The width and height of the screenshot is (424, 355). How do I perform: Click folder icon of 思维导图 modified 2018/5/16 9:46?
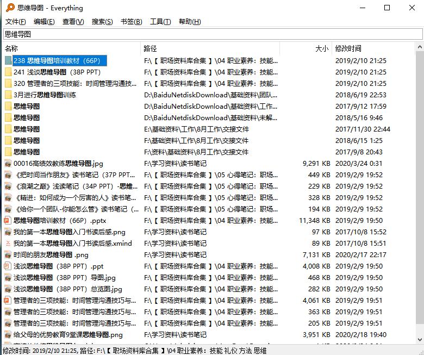tap(8, 117)
